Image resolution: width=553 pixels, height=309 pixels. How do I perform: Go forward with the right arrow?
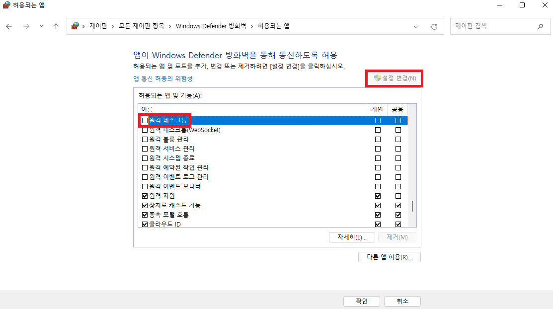[26, 26]
